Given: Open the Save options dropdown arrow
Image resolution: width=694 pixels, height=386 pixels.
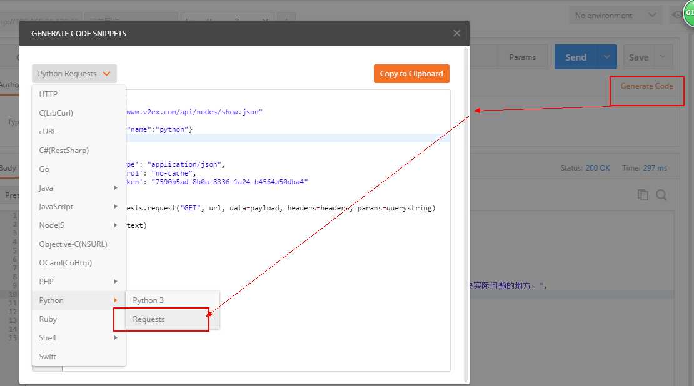Looking at the screenshot, I should tap(663, 57).
